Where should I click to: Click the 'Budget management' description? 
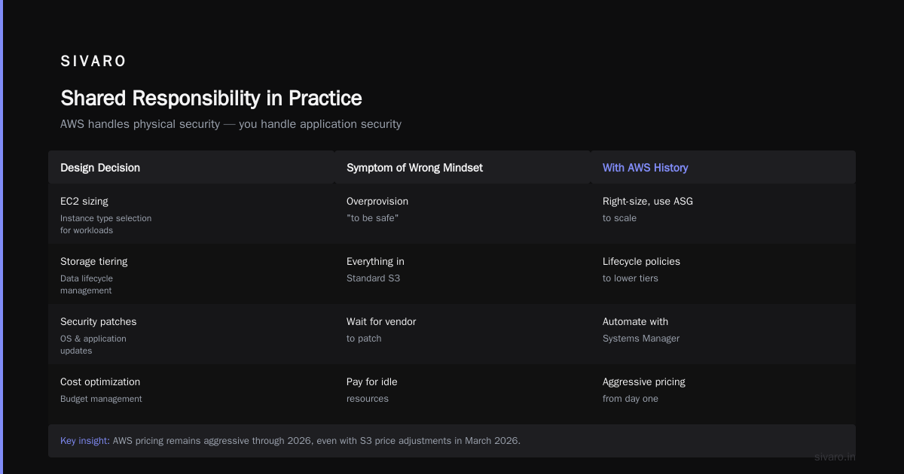point(101,399)
